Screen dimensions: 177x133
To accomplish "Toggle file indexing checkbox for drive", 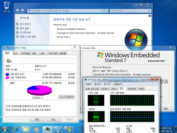I will point(7,110).
